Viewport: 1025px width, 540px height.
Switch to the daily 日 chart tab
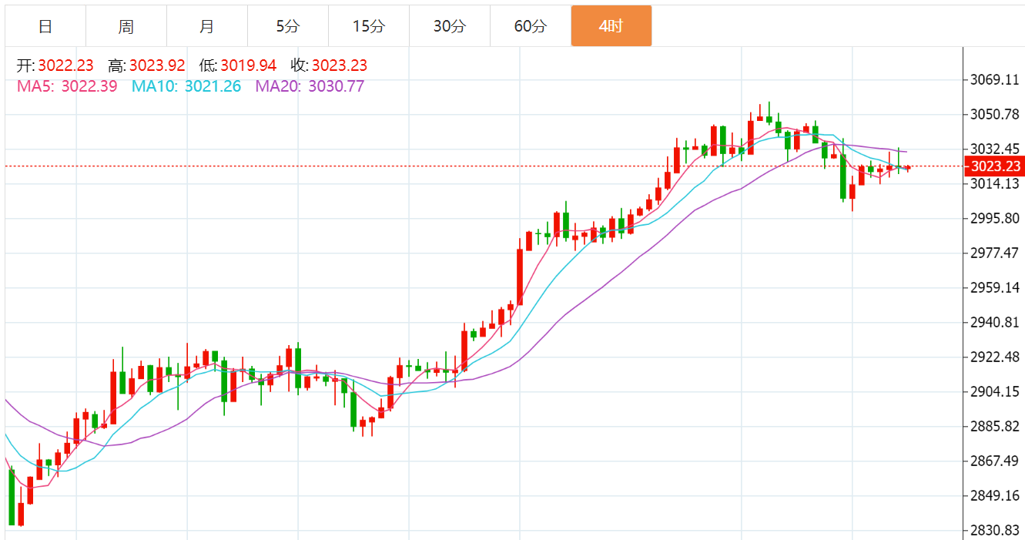point(45,26)
